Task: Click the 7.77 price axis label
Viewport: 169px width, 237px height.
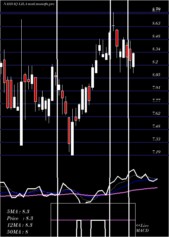Action: (156, 100)
